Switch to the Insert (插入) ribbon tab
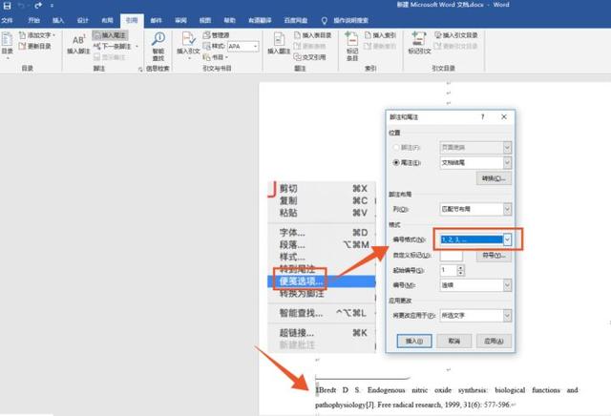This screenshot has height=416, width=611. 59,19
